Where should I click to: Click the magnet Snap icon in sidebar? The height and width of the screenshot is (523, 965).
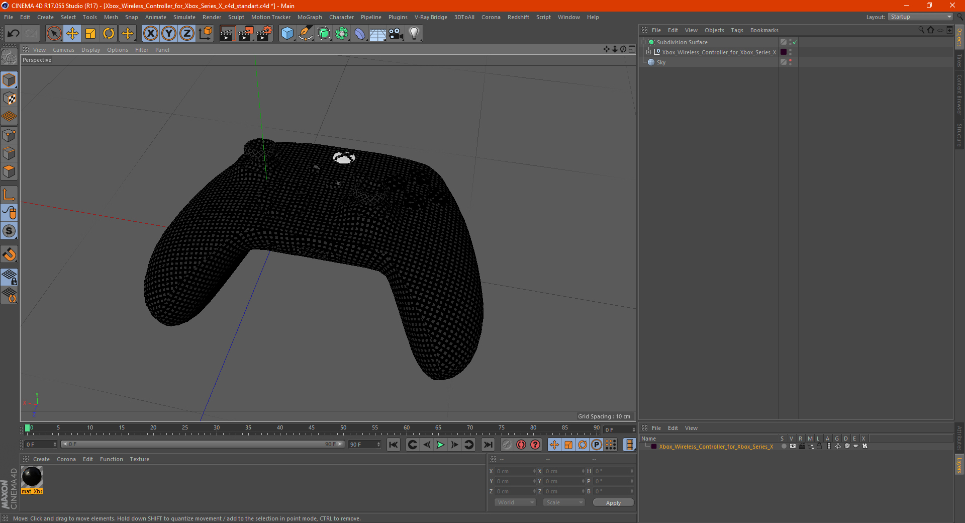click(9, 254)
